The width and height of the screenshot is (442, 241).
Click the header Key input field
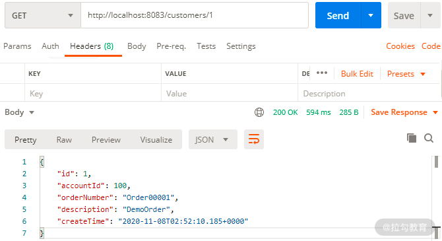pos(93,93)
